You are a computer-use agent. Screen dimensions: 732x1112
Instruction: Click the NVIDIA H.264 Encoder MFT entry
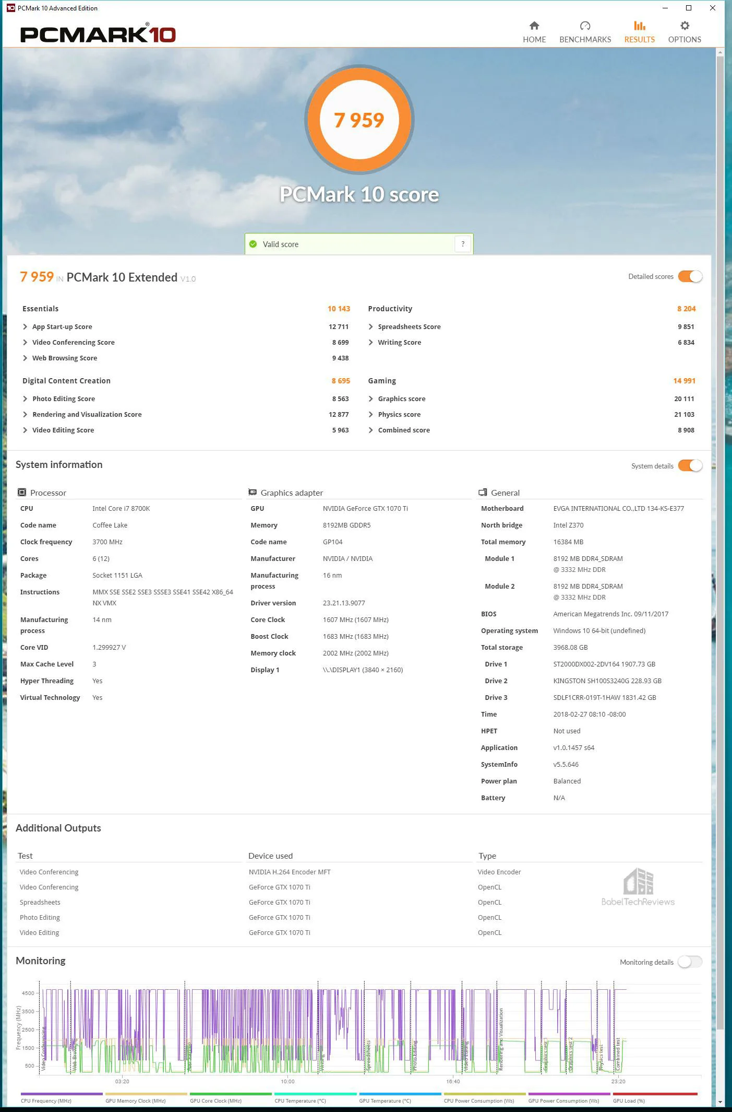(290, 872)
